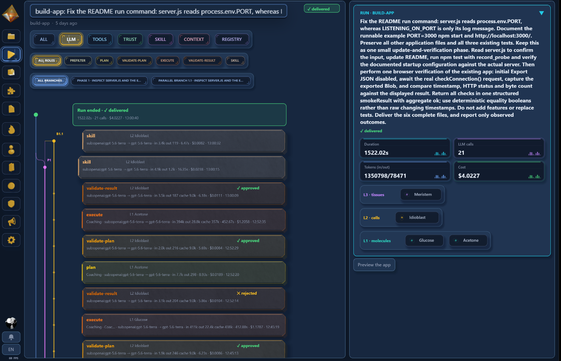Select the VALIDATE-RESULT role filter
The height and width of the screenshot is (361, 561).
[202, 60]
